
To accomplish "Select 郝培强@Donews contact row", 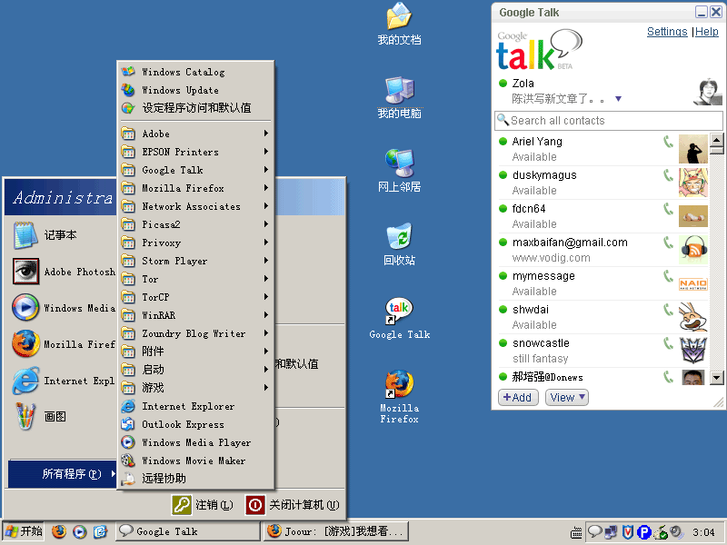I will click(x=603, y=377).
